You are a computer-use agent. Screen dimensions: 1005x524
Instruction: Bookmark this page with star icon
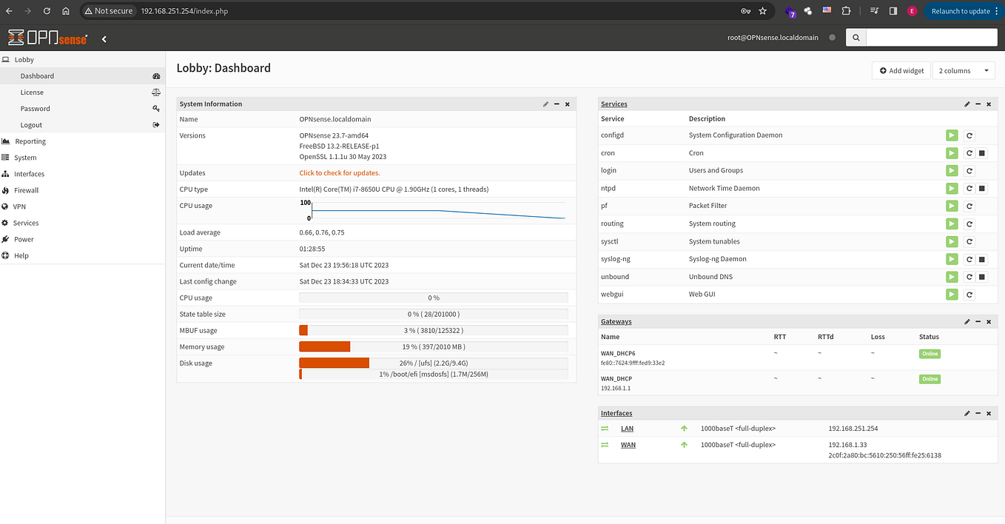762,11
